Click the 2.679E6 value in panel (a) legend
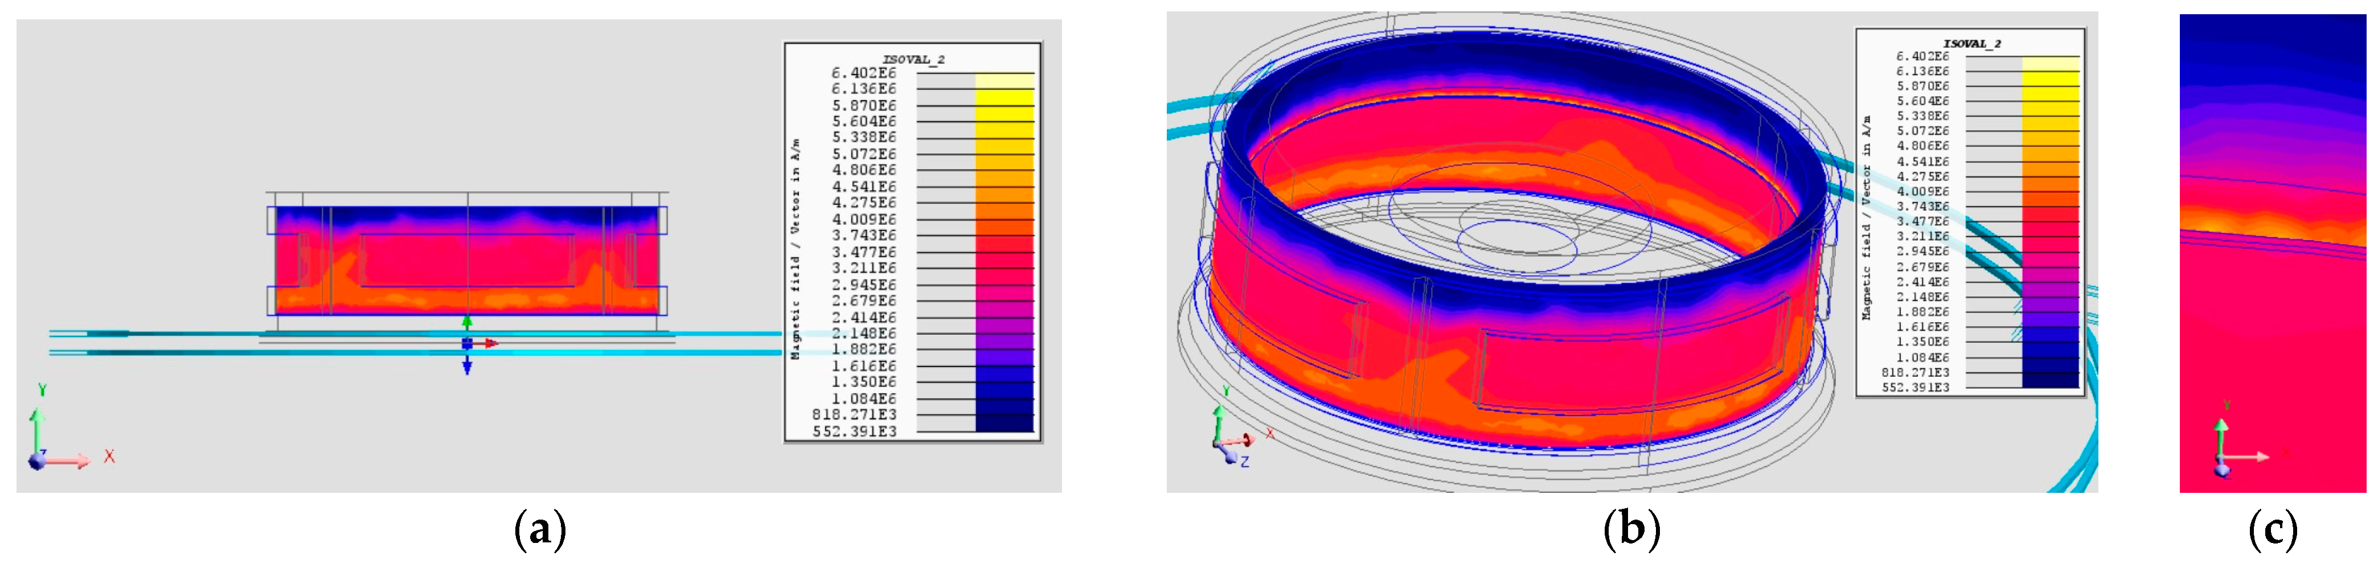Image resolution: width=2378 pixels, height=564 pixels. [863, 301]
